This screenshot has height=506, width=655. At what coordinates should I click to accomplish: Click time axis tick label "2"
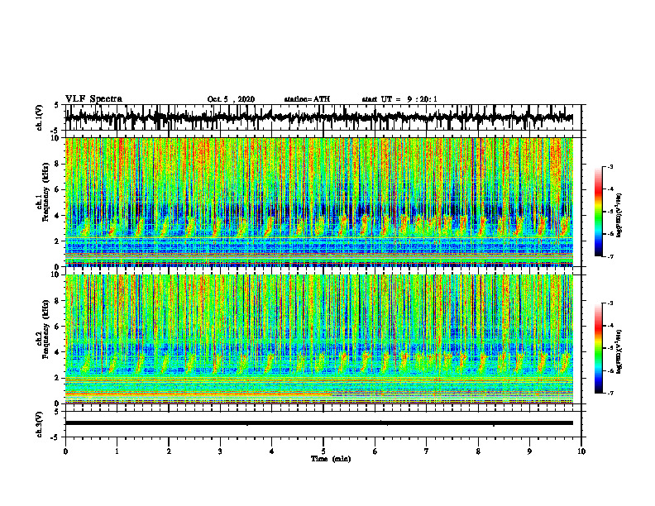[169, 451]
